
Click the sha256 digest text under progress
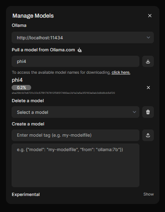64,93
